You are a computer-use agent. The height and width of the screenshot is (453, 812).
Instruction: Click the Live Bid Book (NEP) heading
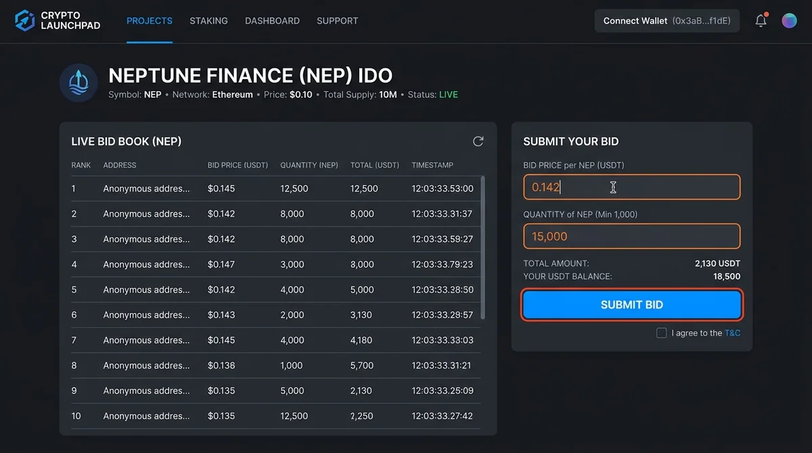(x=127, y=141)
